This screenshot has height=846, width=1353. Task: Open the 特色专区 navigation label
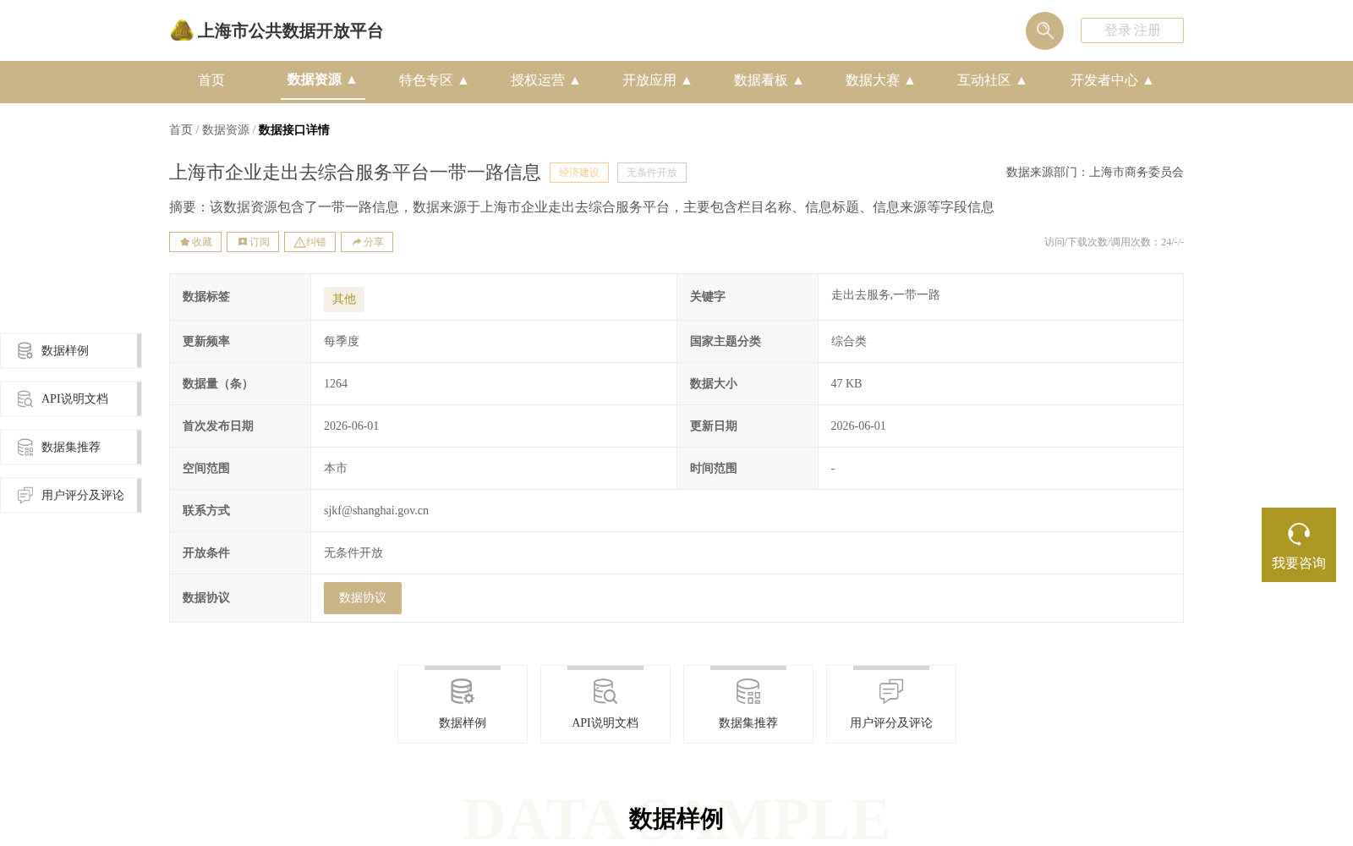[x=426, y=80]
